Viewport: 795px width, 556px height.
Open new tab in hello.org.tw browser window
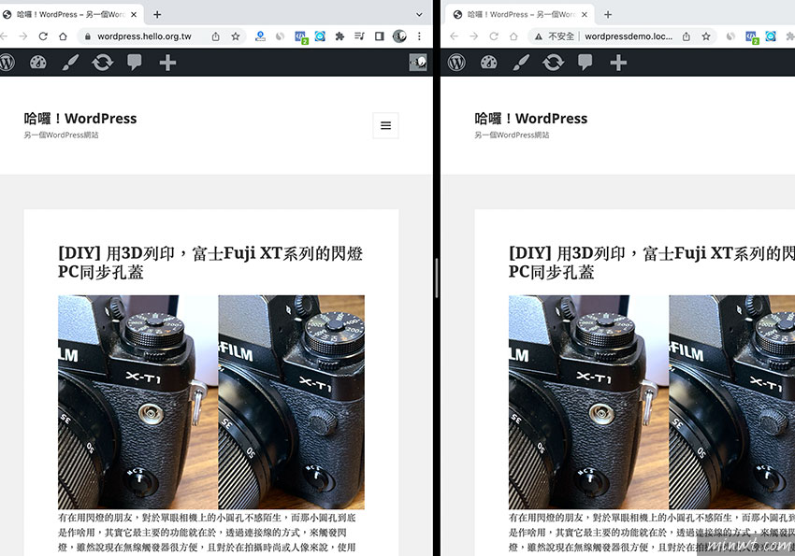(157, 15)
